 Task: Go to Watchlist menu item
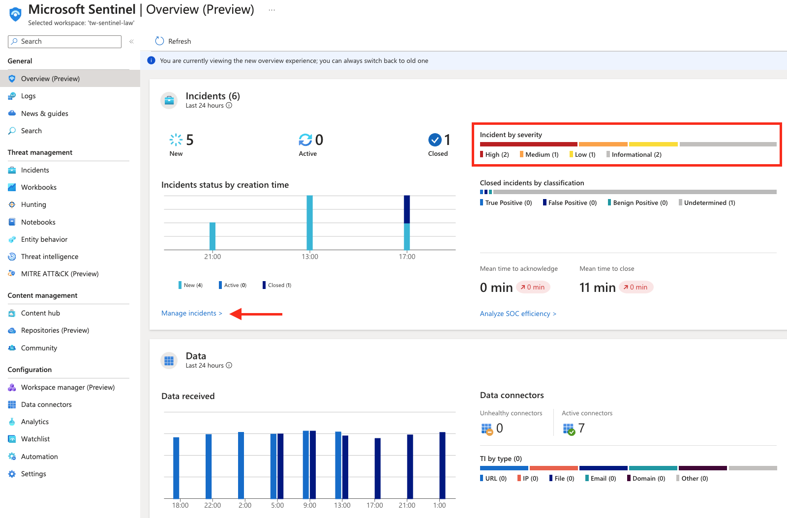coord(35,439)
